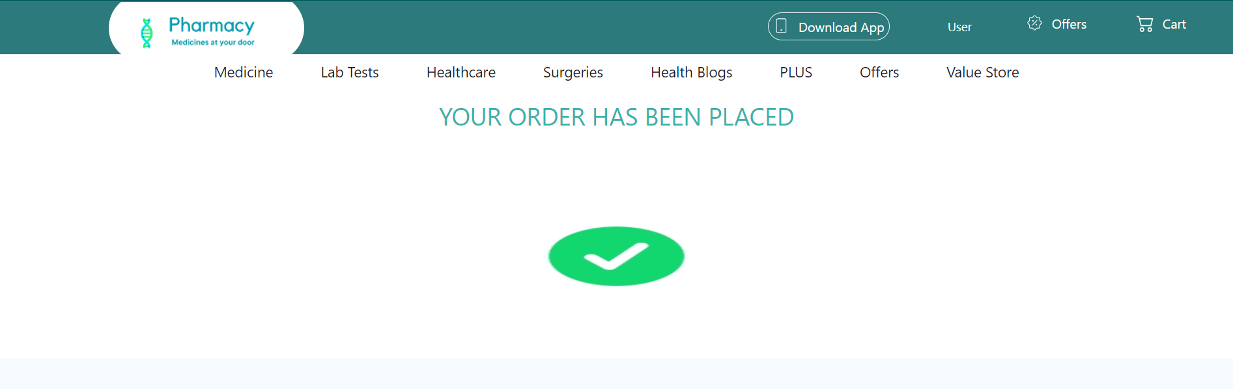Visit the Health Blogs page

click(692, 73)
